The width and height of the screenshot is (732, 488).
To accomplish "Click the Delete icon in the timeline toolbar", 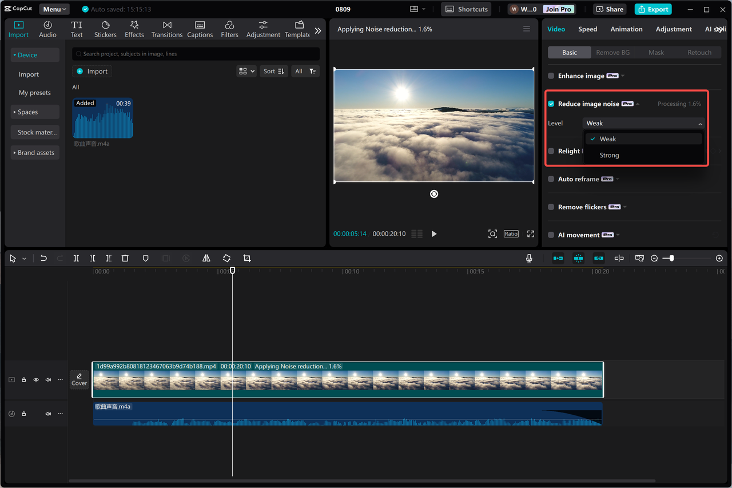I will click(x=125, y=258).
